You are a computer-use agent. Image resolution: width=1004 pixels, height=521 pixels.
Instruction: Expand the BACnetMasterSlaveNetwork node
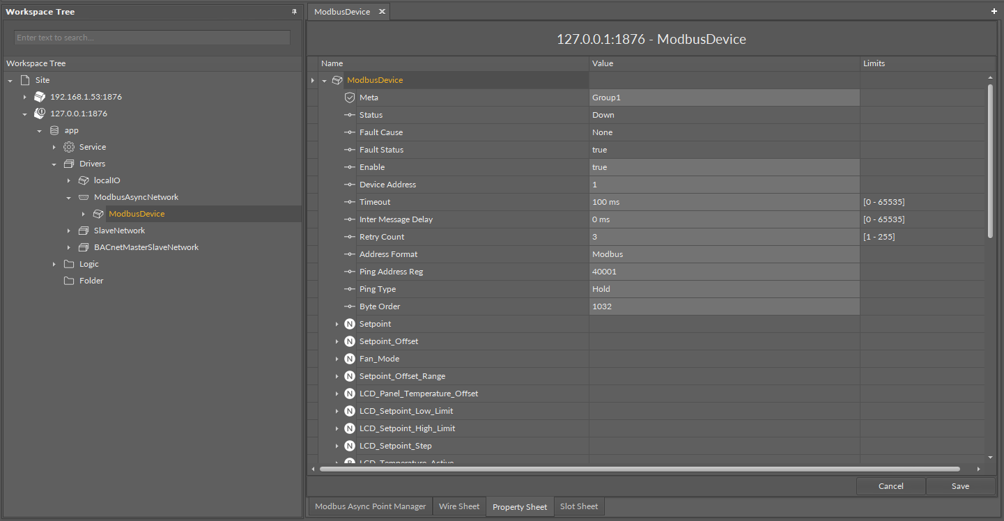pos(69,247)
